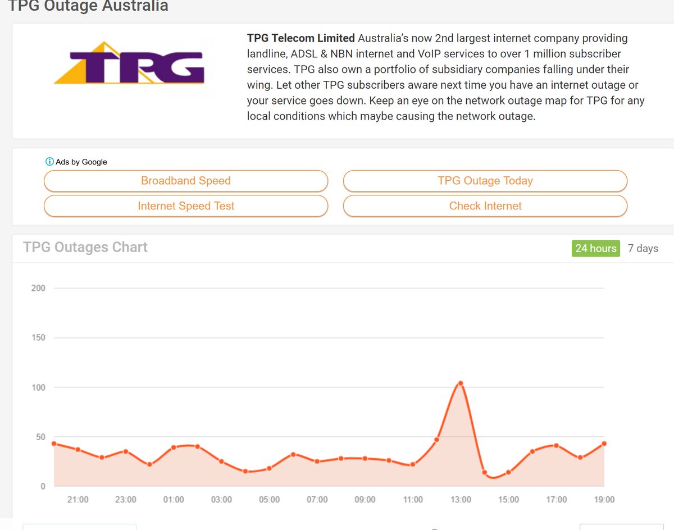Open the Internet Speed Test ad link

pyautogui.click(x=186, y=205)
